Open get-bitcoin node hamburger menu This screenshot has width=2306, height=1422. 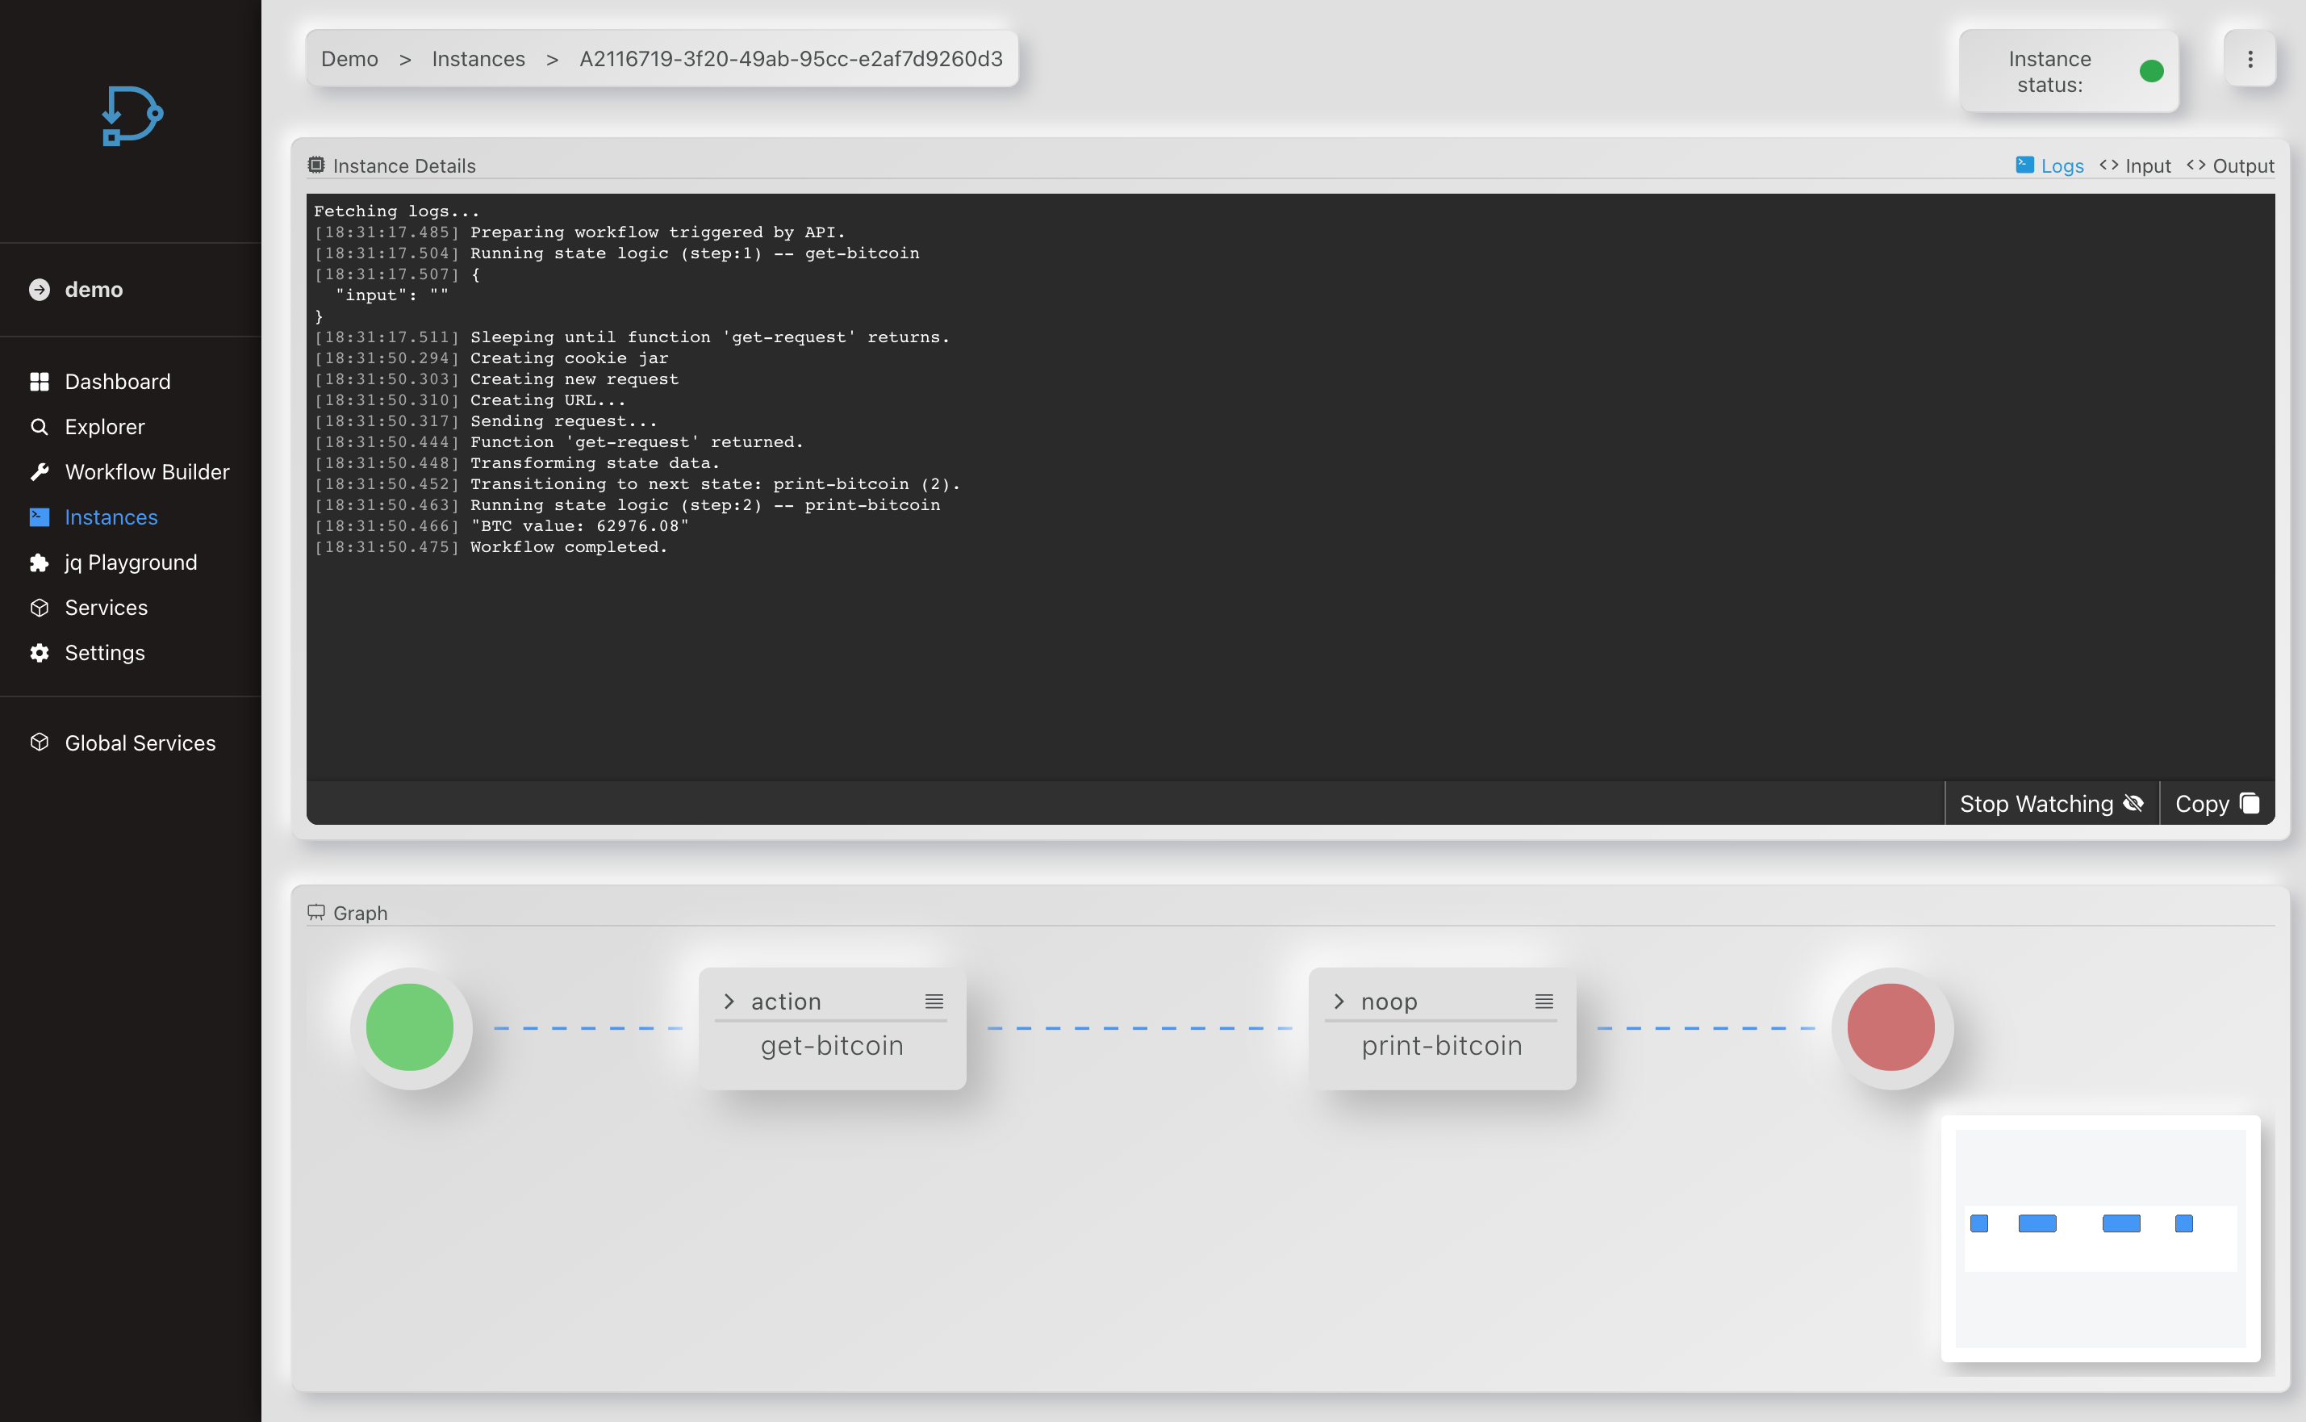(934, 1002)
